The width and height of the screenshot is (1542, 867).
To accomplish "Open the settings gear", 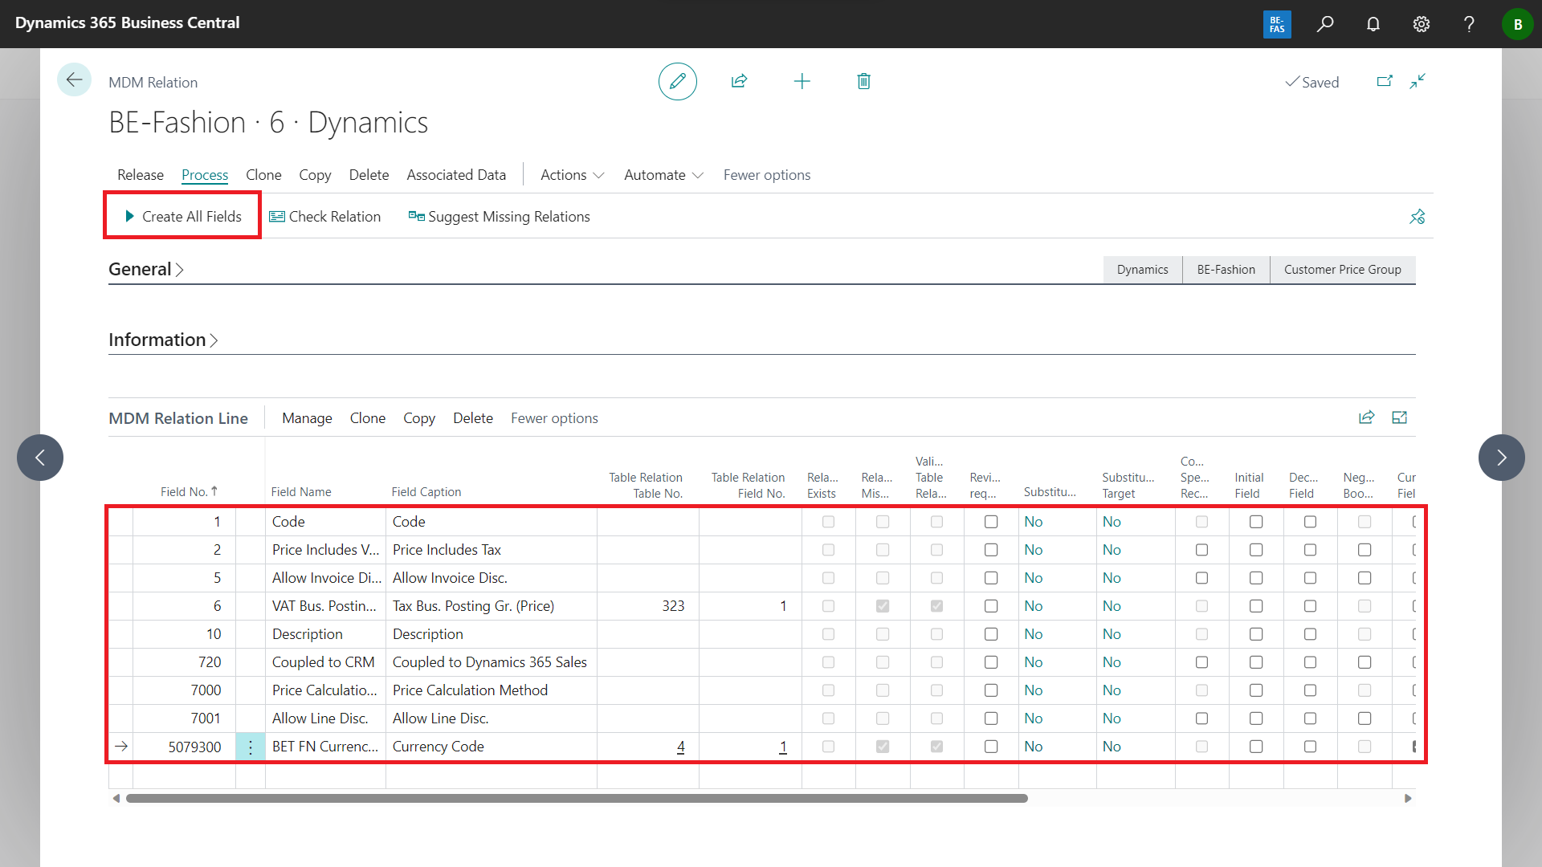I will point(1422,24).
